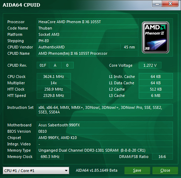The height and width of the screenshot is (178, 181).
Task: Click the CPUID Rev. 01F box
Action: pyautogui.click(x=43, y=65)
